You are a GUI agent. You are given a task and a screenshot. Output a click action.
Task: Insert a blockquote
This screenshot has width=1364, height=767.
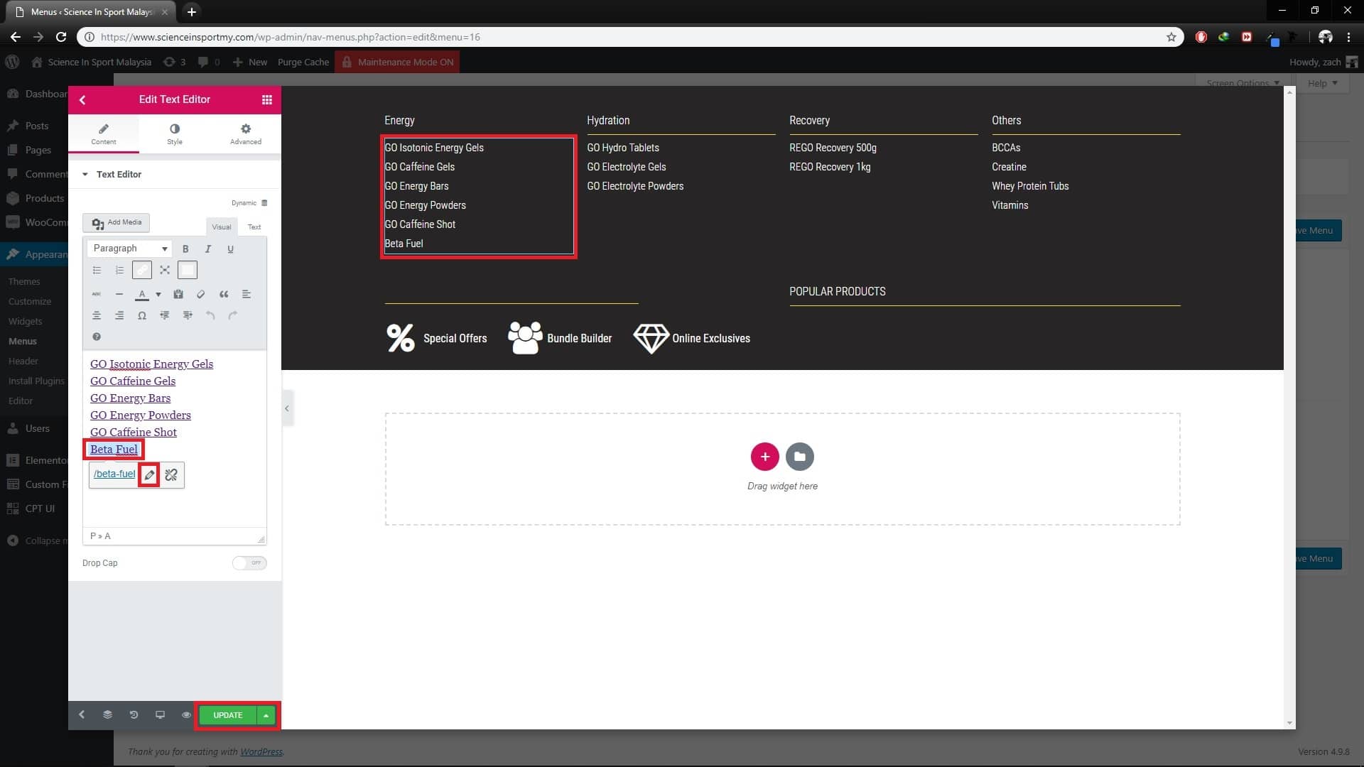click(x=224, y=294)
